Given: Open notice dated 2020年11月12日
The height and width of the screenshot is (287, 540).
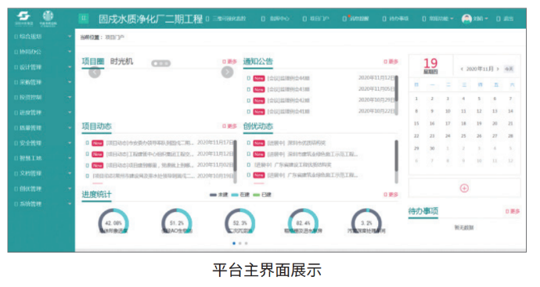Looking at the screenshot, I should click(320, 78).
